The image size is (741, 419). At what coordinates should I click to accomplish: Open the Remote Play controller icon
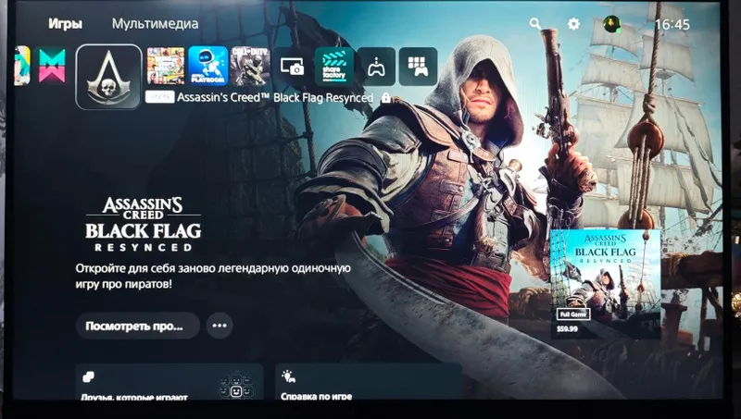click(376, 67)
